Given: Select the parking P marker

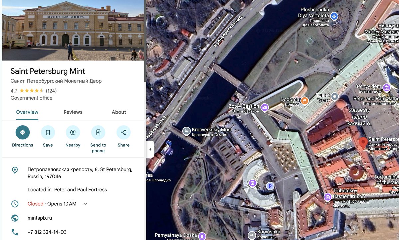Looking at the screenshot, I should (x=270, y=186).
